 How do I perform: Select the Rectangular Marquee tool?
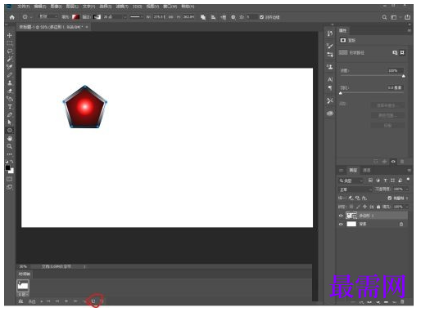click(10, 43)
